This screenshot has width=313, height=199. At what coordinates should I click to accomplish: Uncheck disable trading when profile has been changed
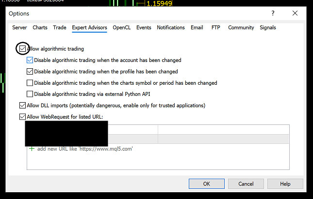click(30, 72)
